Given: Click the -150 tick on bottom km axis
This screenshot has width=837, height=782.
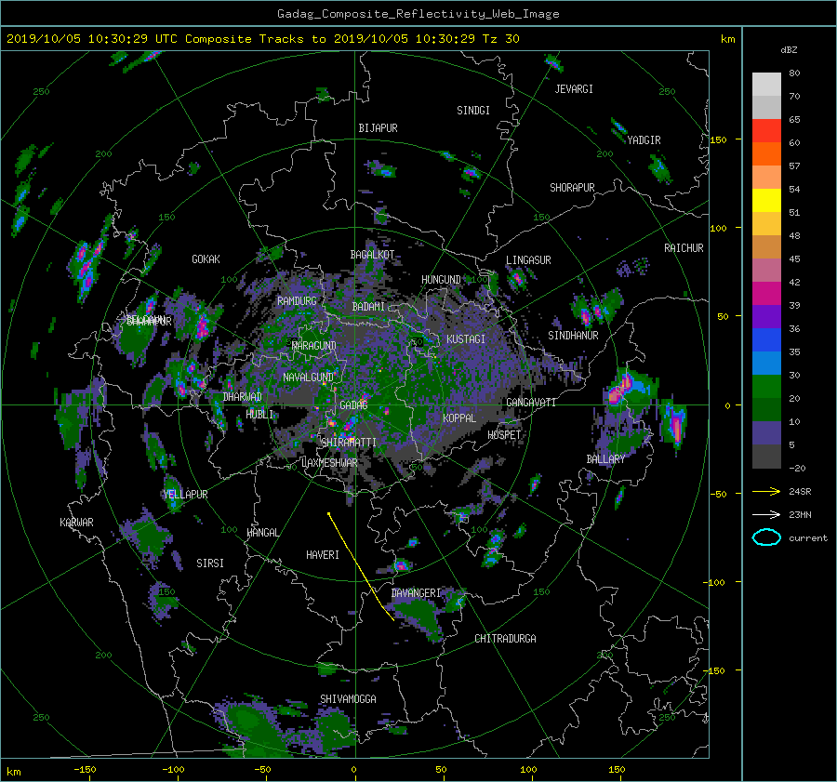Looking at the screenshot, I should click(x=85, y=770).
